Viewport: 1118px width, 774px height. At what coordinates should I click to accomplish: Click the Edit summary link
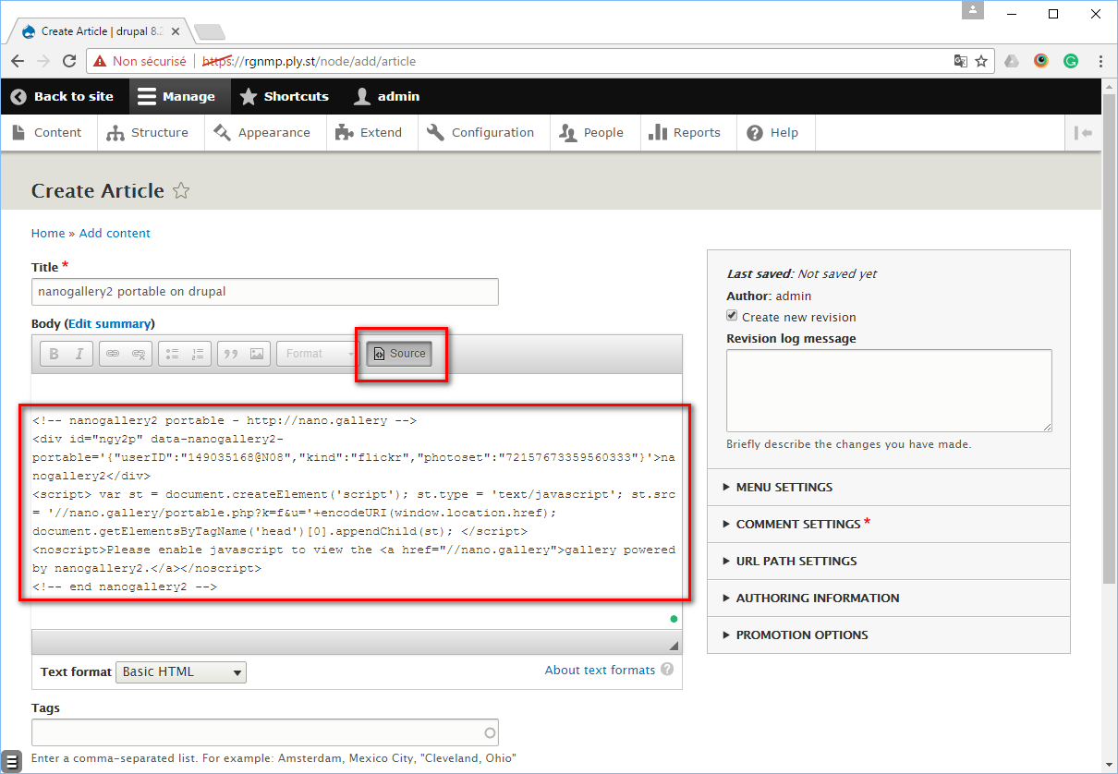click(109, 324)
